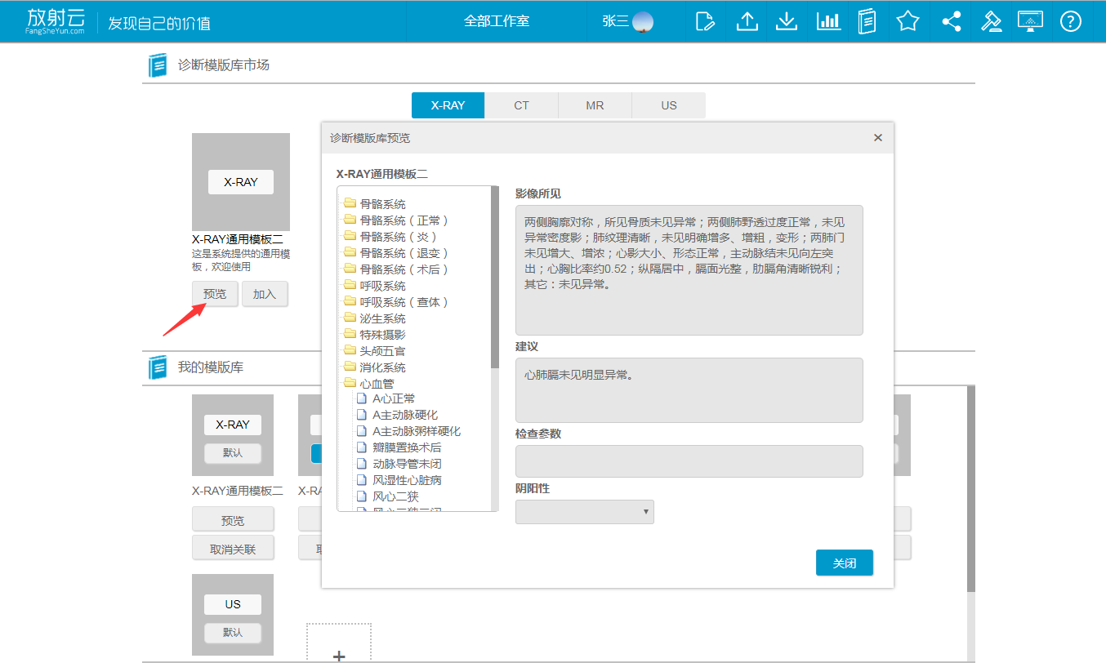The height and width of the screenshot is (663, 1106).
Task: Open the 阴阳性 dropdown
Action: point(584,512)
